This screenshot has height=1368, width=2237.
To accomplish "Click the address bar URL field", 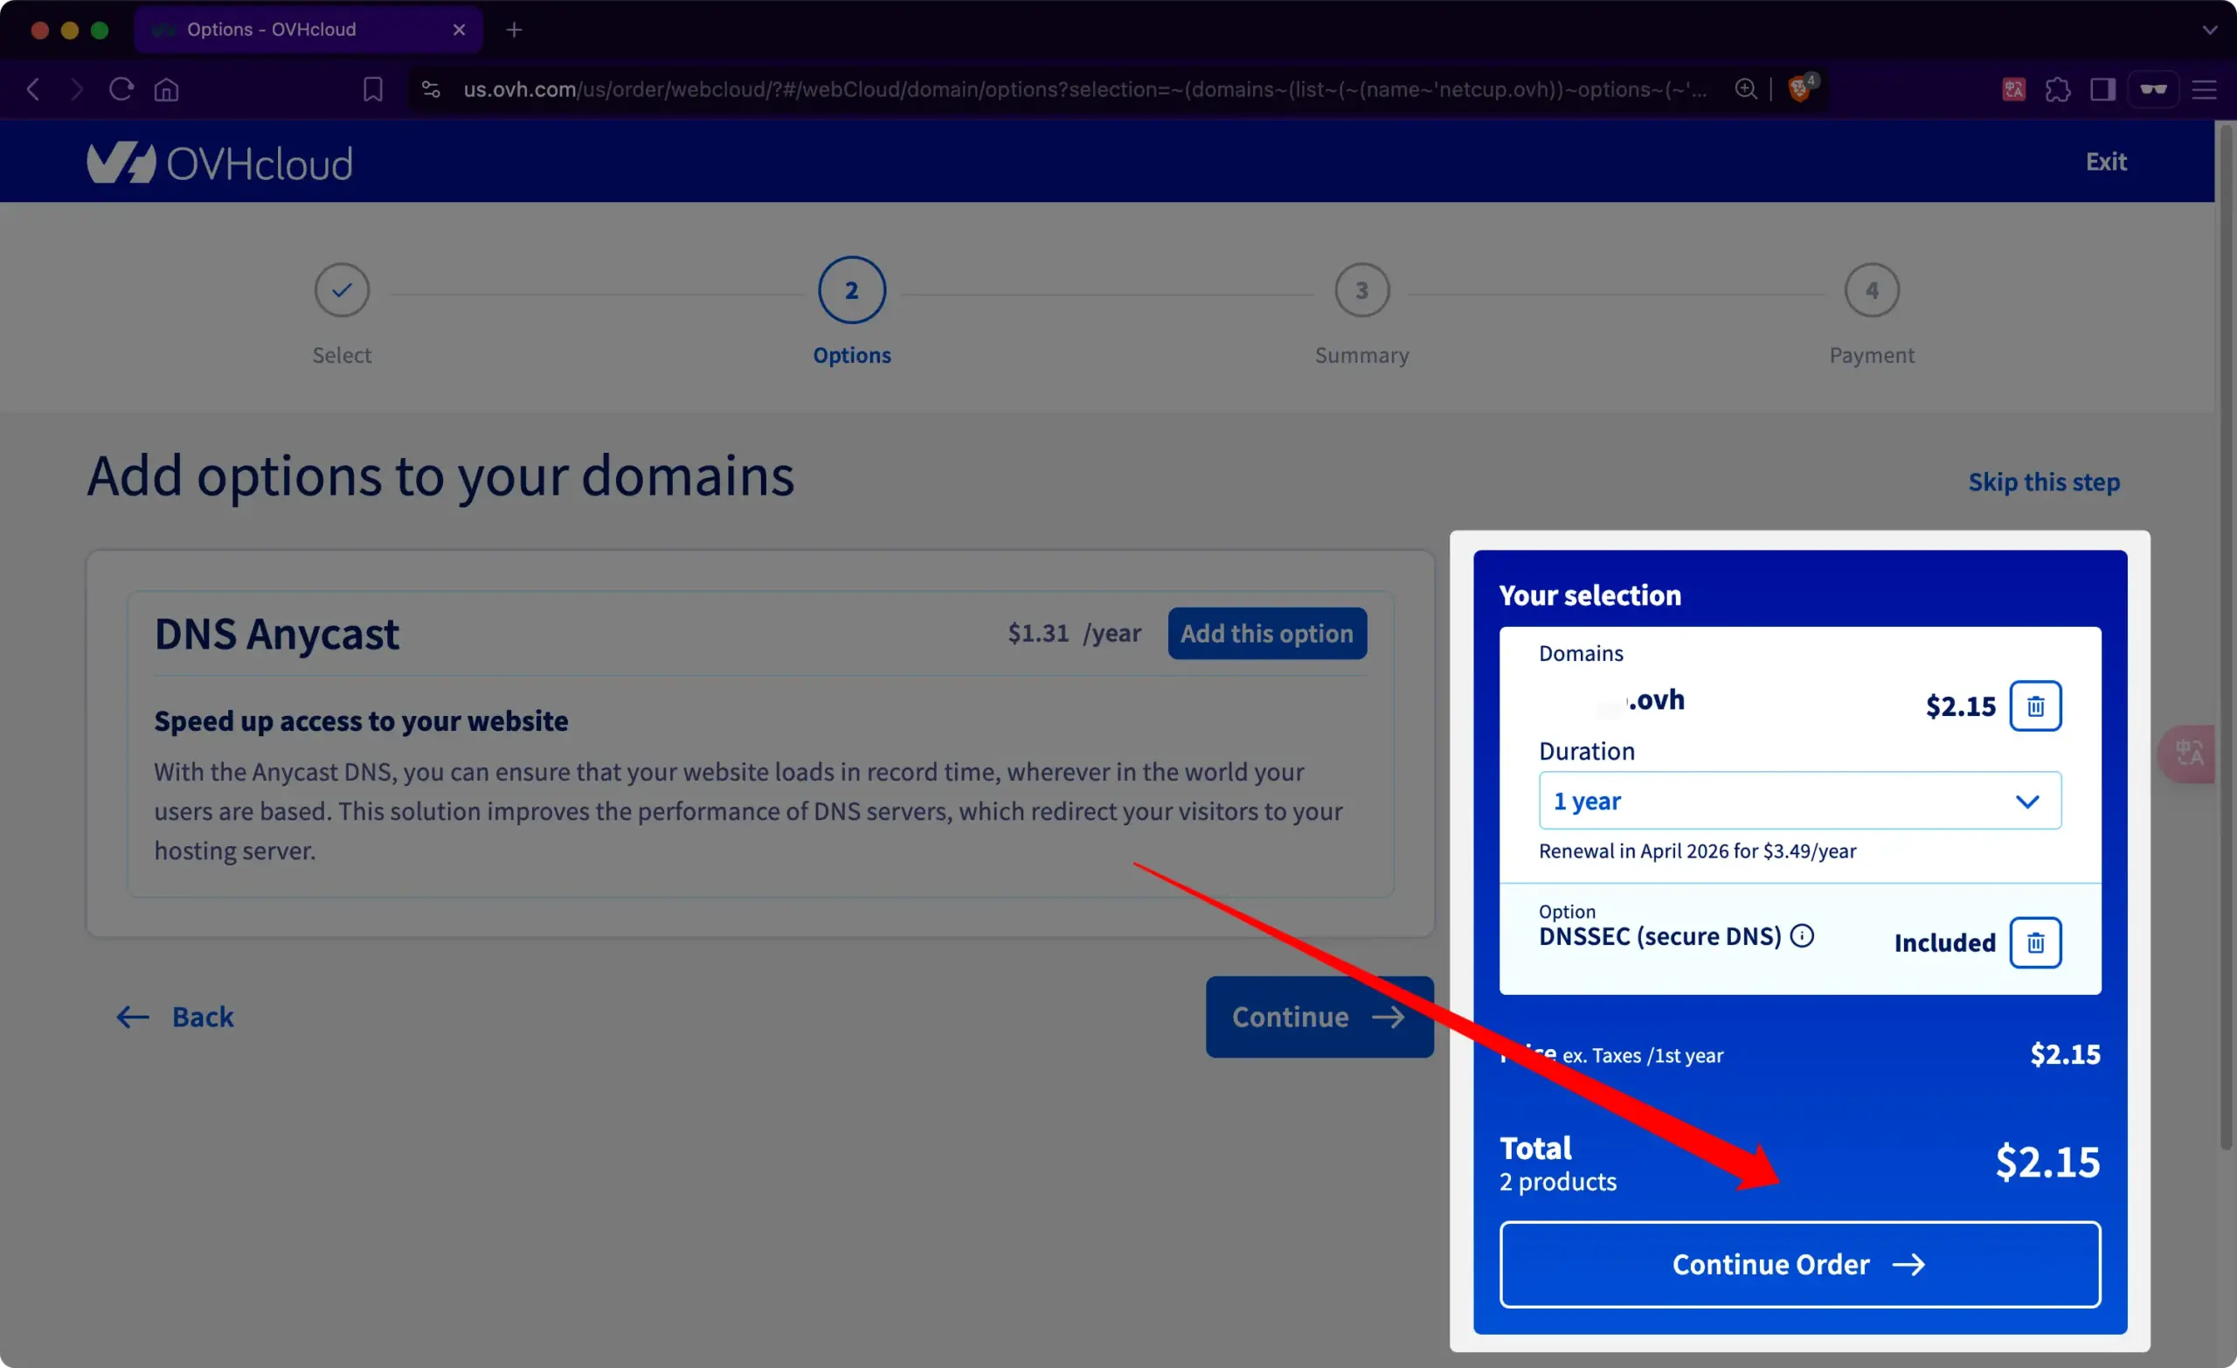I will [x=1085, y=89].
